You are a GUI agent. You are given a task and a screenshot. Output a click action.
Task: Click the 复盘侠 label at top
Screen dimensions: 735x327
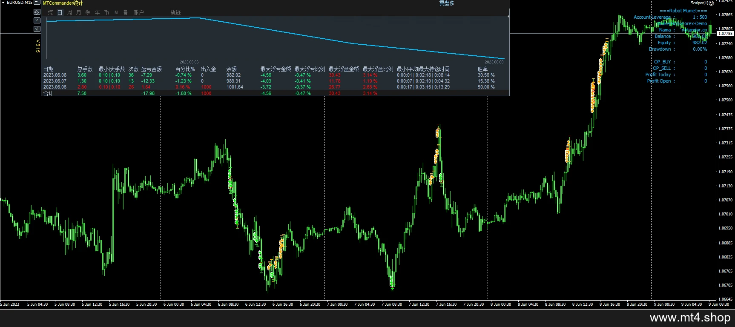pyautogui.click(x=447, y=3)
